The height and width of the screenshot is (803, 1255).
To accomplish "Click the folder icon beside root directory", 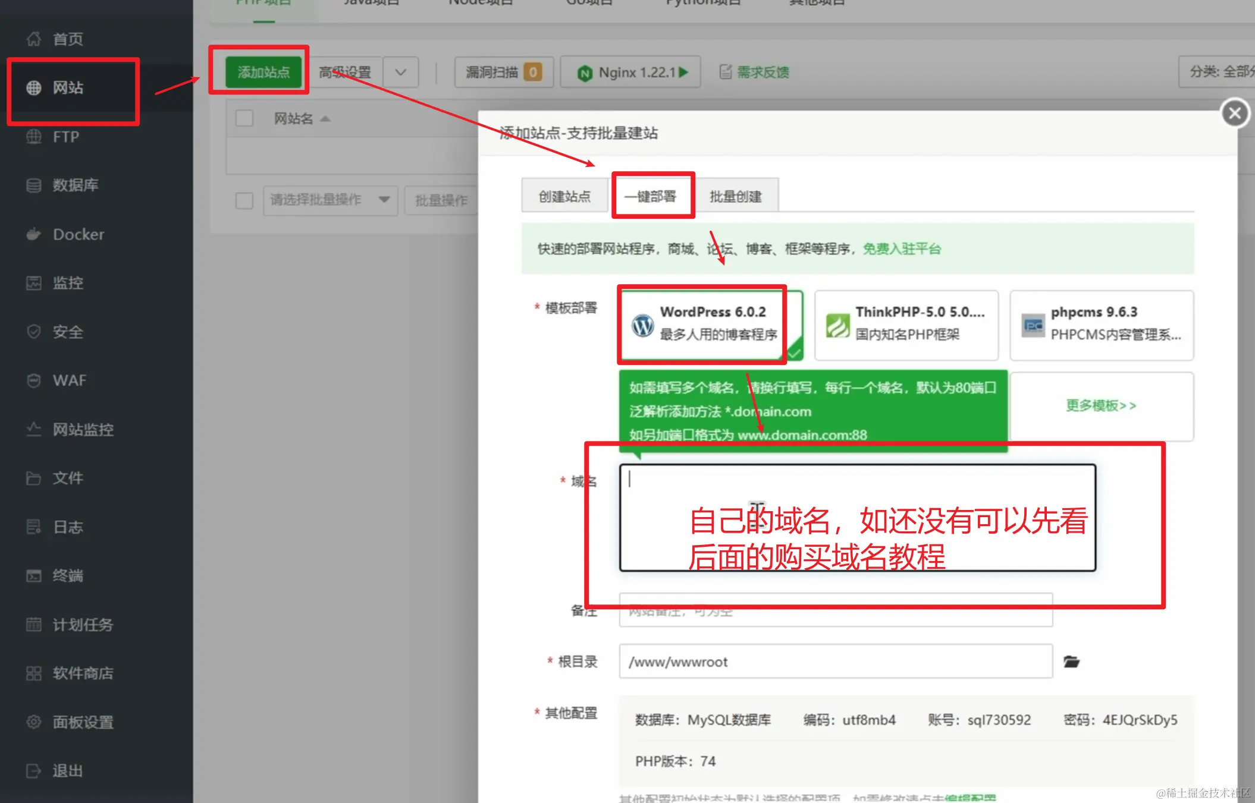I will coord(1071,662).
